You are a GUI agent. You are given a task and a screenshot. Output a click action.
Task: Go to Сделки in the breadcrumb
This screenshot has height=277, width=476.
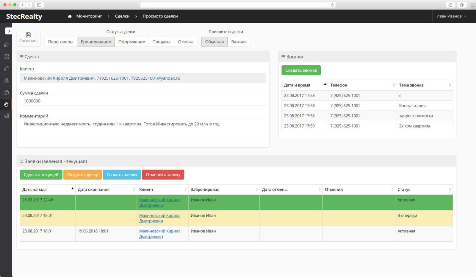122,16
